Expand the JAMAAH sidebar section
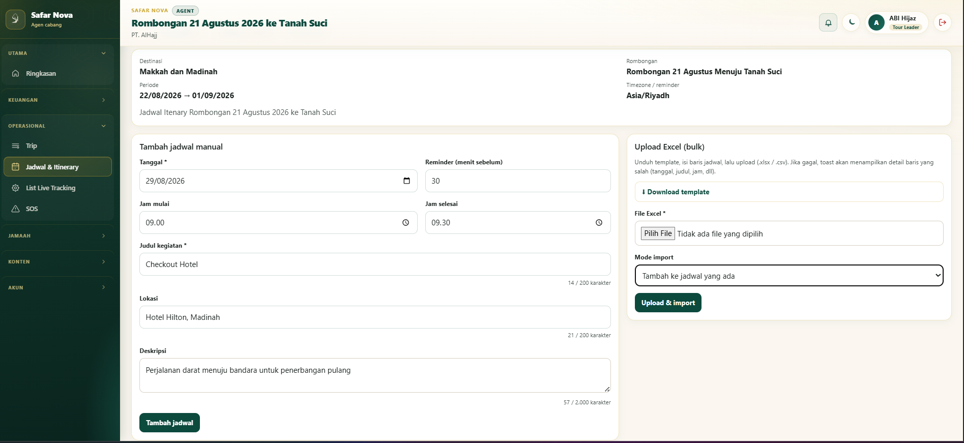 click(x=57, y=236)
